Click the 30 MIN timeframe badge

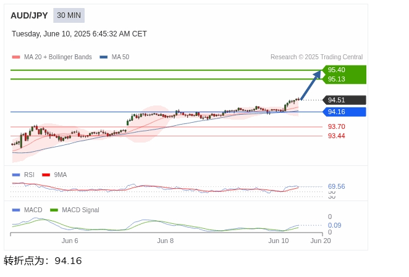[69, 15]
